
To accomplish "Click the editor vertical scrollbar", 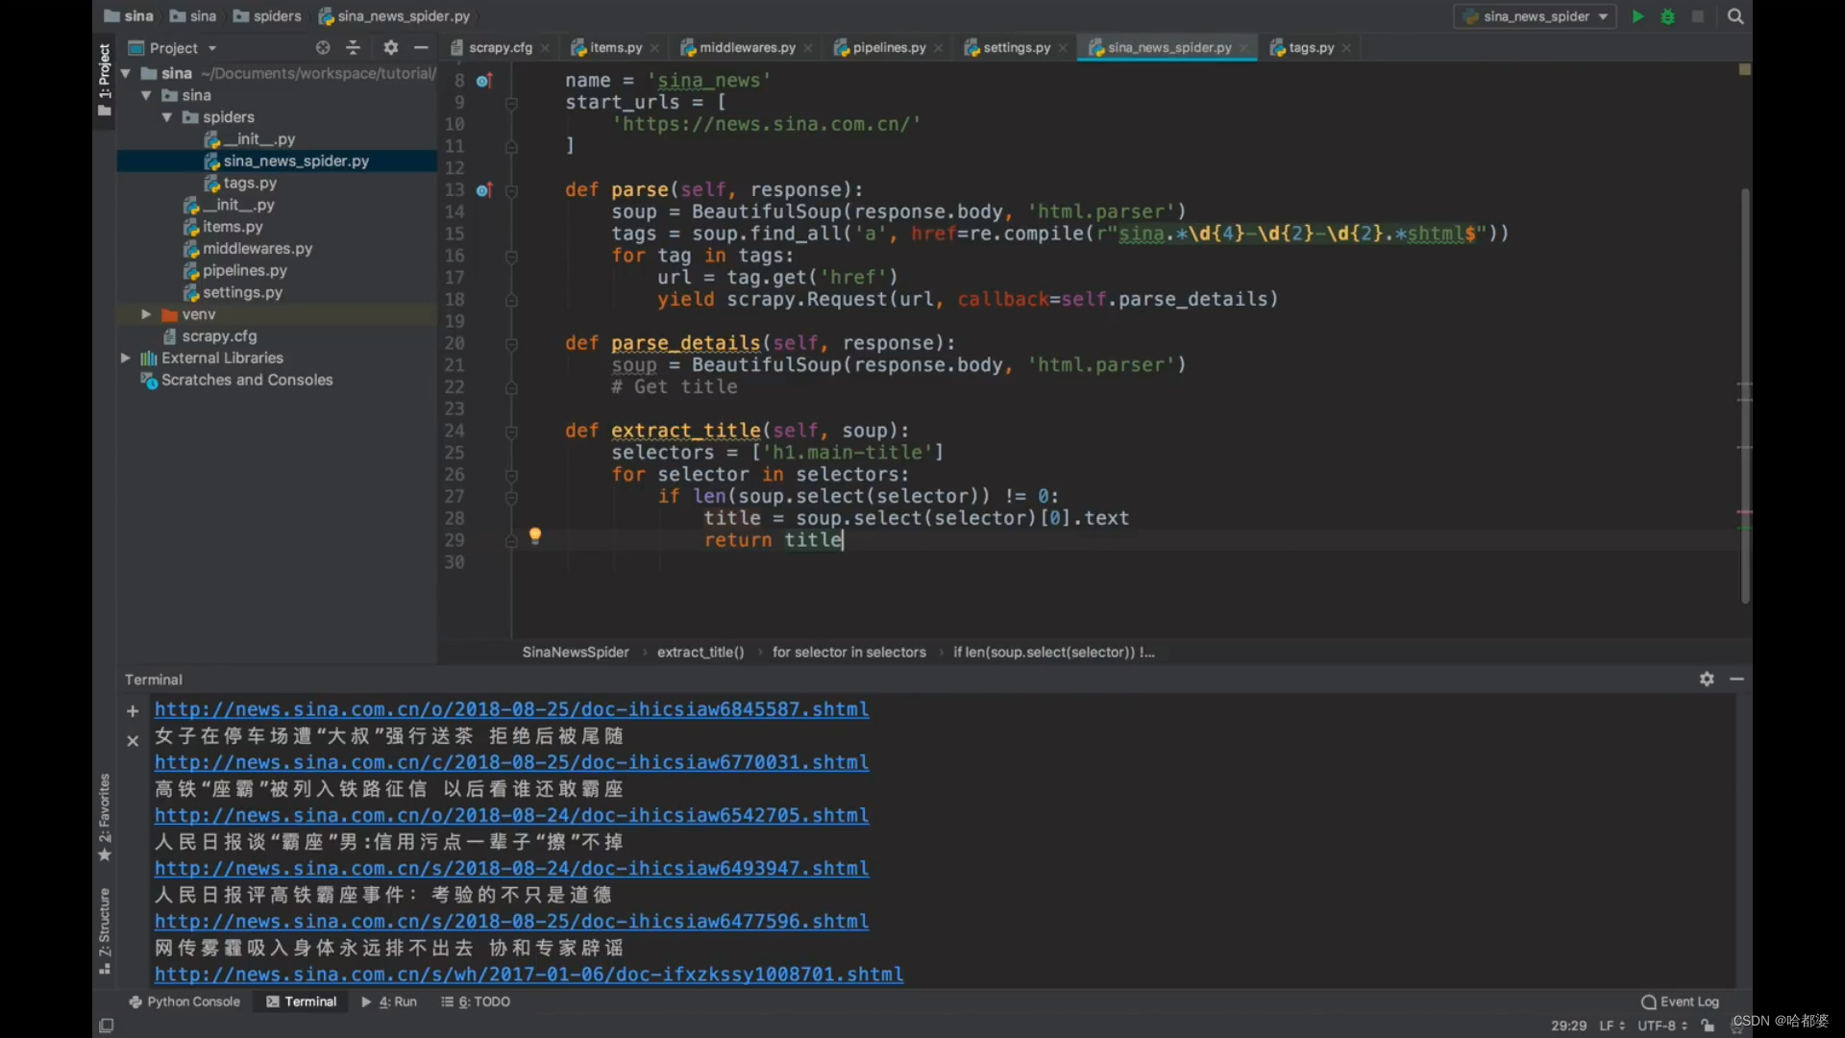I will point(1745,394).
